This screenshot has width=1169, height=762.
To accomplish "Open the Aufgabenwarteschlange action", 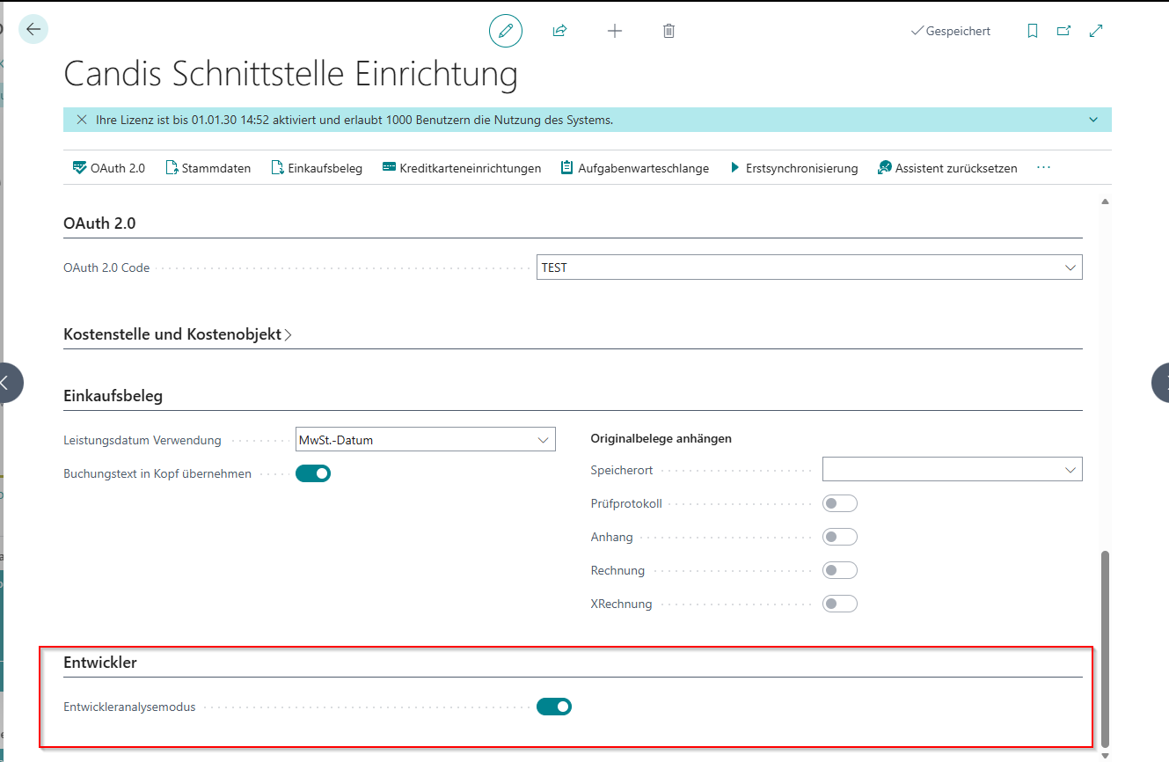I will pyautogui.click(x=635, y=168).
